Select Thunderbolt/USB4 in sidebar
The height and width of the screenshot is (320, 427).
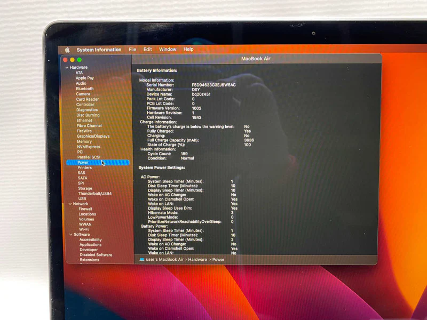(x=95, y=194)
